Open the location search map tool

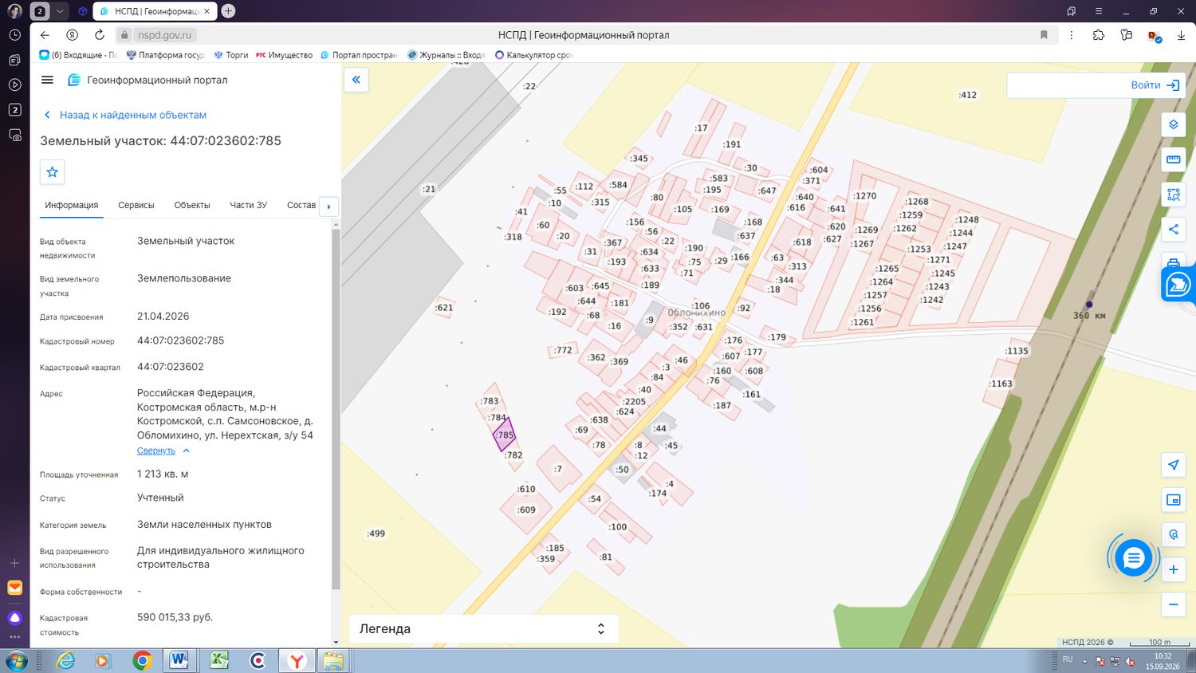tap(1174, 535)
